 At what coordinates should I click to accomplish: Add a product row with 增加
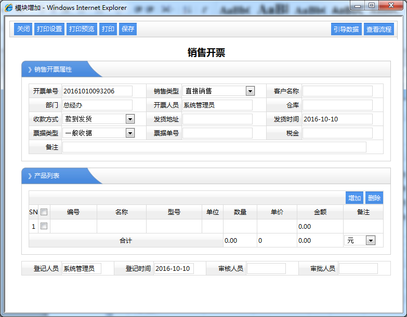355,198
